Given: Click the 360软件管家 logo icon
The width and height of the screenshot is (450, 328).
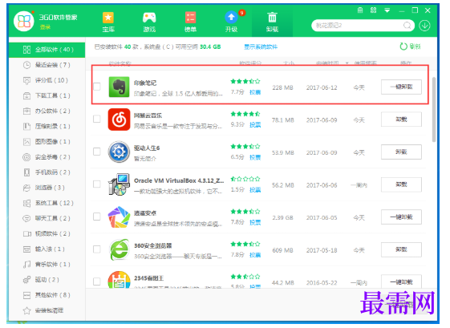Looking at the screenshot, I should point(24,21).
